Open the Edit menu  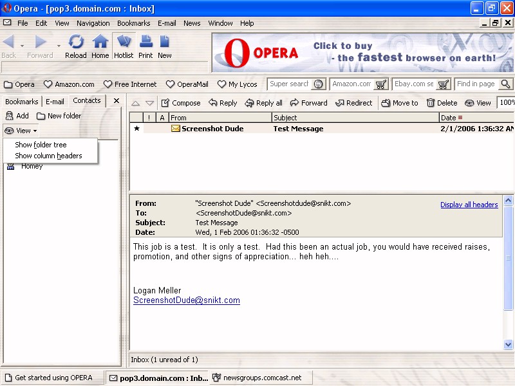coord(41,23)
